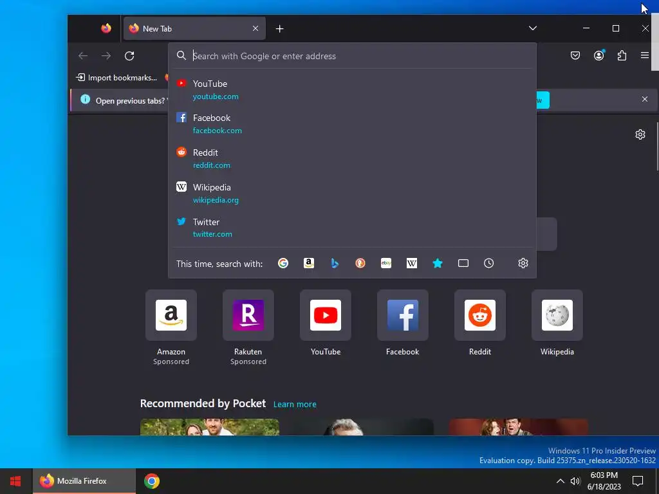Go back using back arrow
Image resolution: width=659 pixels, height=494 pixels.
[83, 56]
